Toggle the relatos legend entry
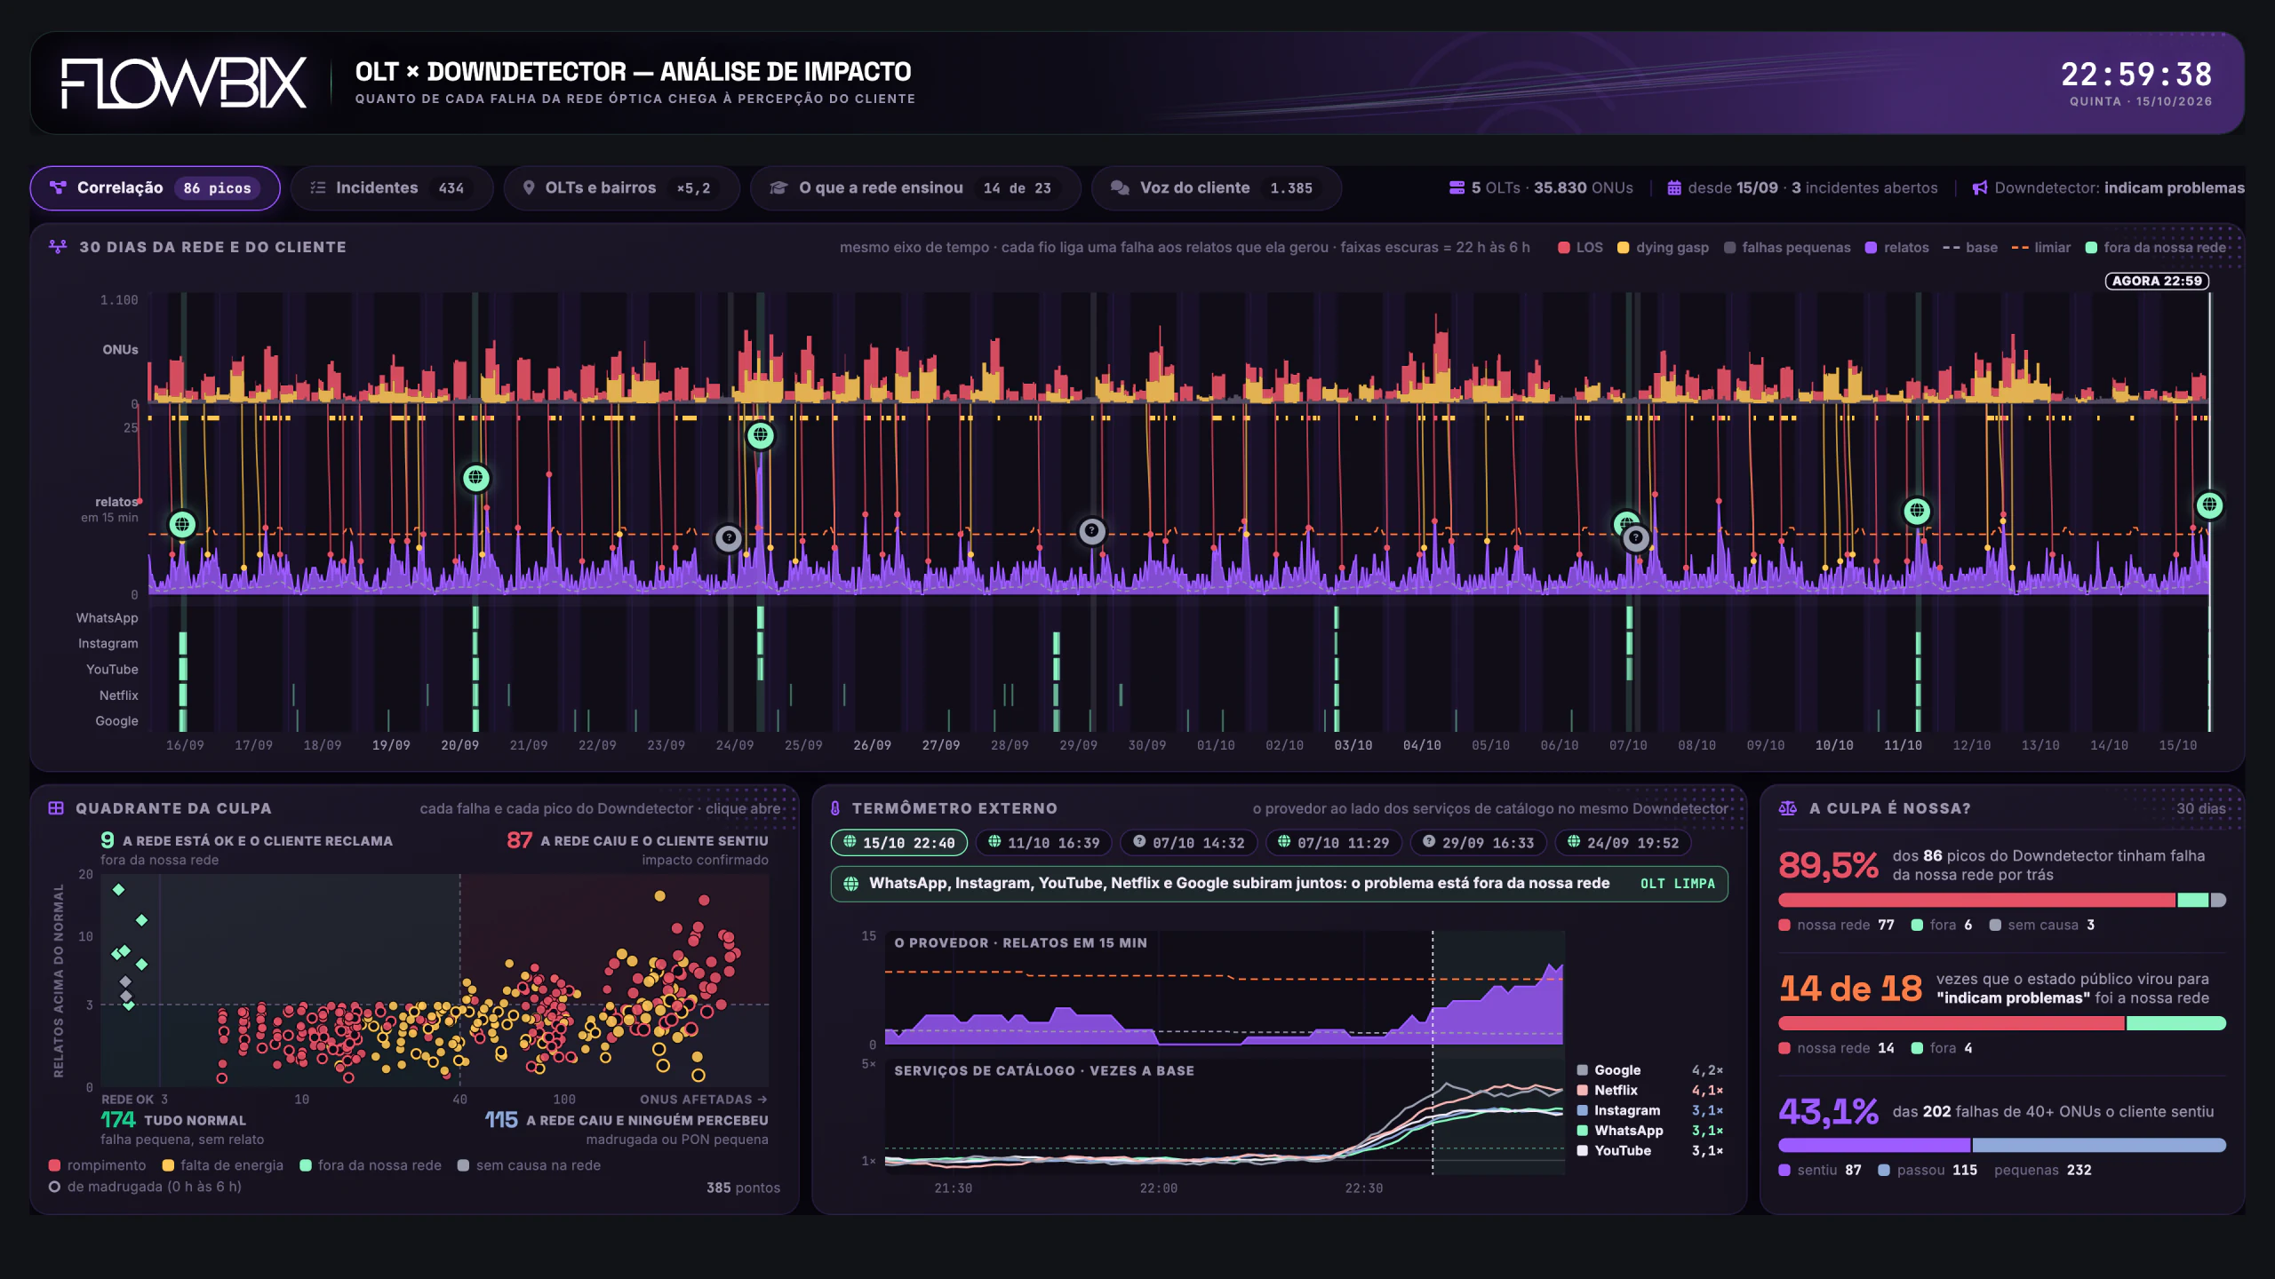Viewport: 2275px width, 1279px height. click(x=1896, y=248)
